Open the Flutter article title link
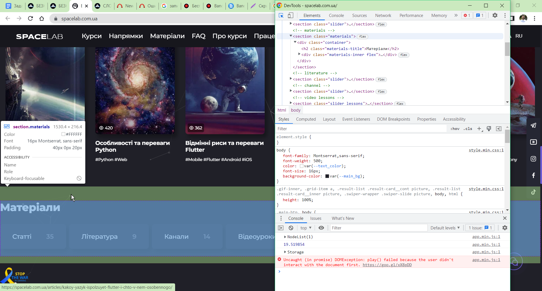542x291 pixels. pos(225,146)
